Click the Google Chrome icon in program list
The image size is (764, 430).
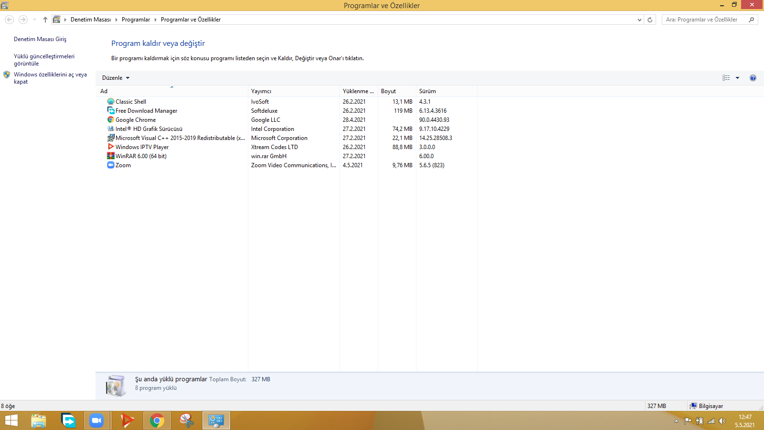[111, 120]
